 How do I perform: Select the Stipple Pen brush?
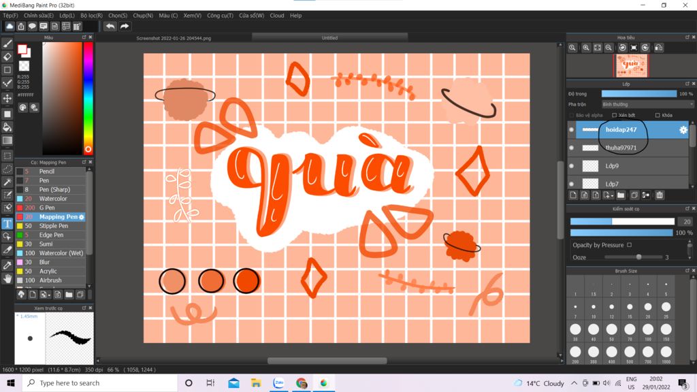pyautogui.click(x=50, y=226)
